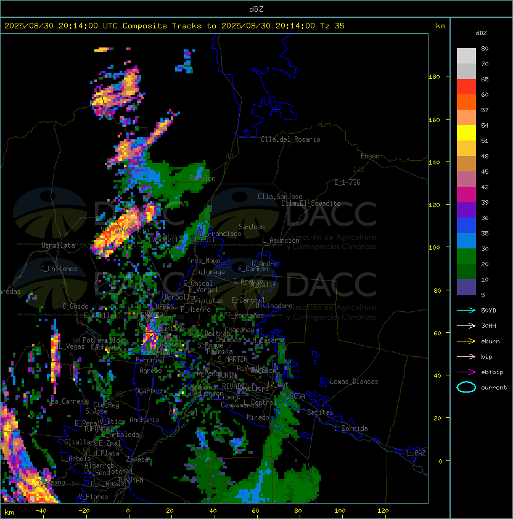Click the cyan 50YD arrow in legend
Viewport: 513px width, 519px height.
click(x=466, y=310)
